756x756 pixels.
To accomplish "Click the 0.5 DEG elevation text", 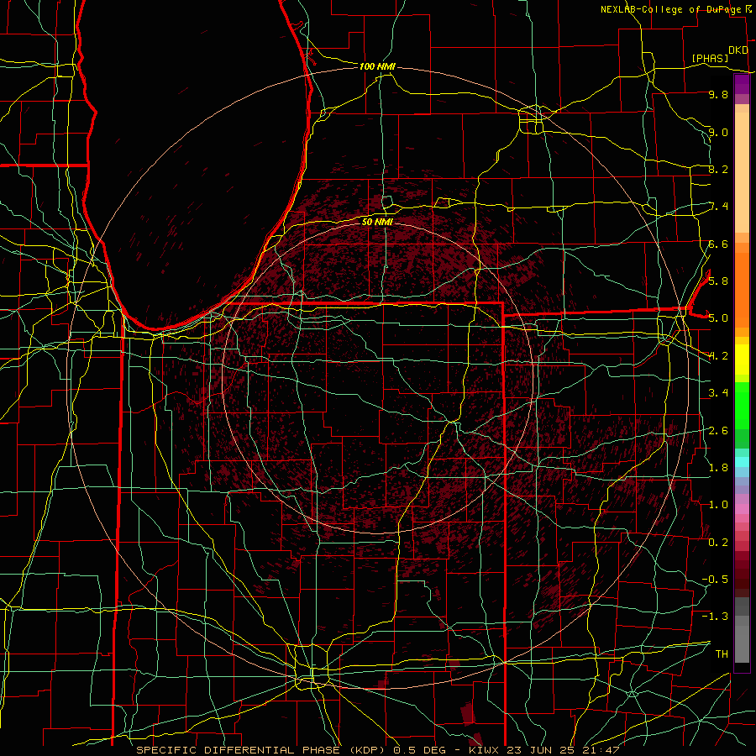I will coord(419,750).
